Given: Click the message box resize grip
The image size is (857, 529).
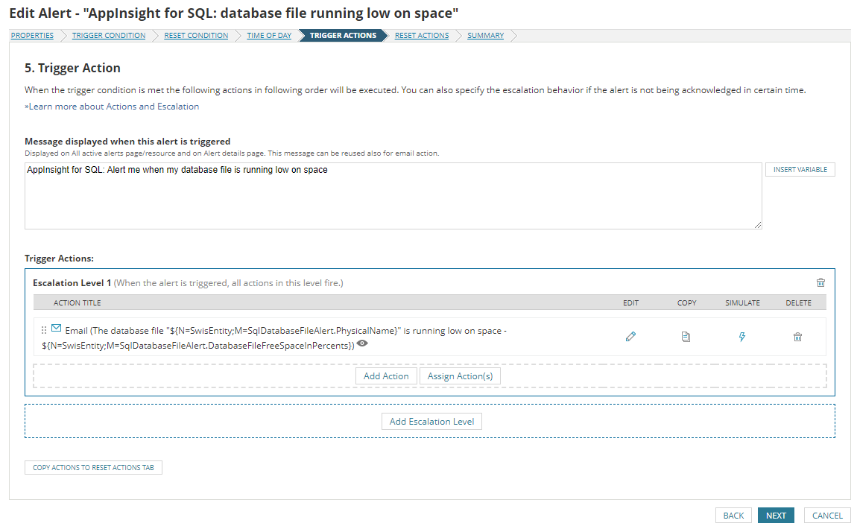Looking at the screenshot, I should (758, 225).
